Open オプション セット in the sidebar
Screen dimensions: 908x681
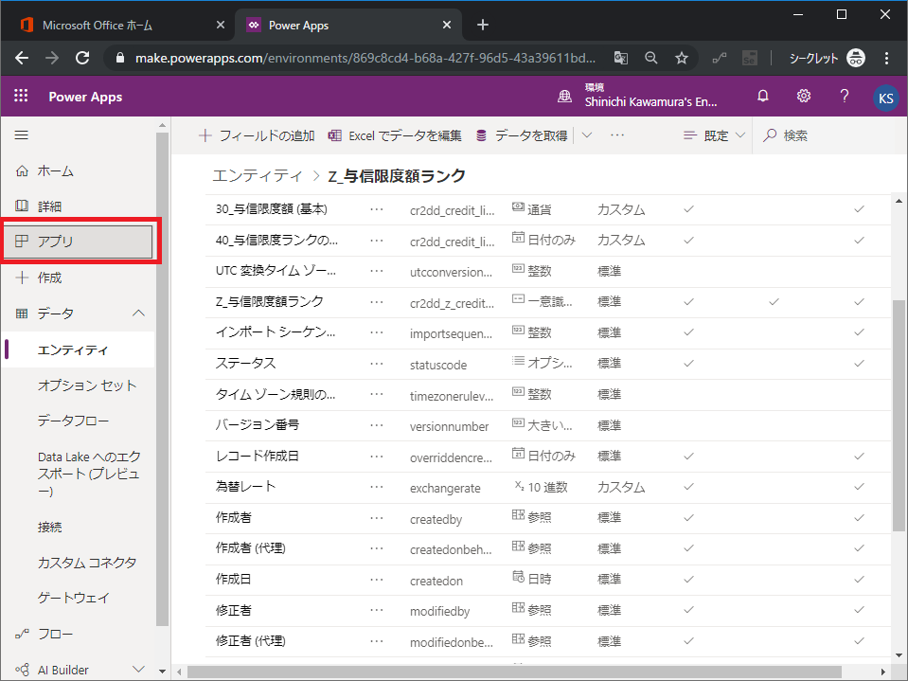[87, 385]
